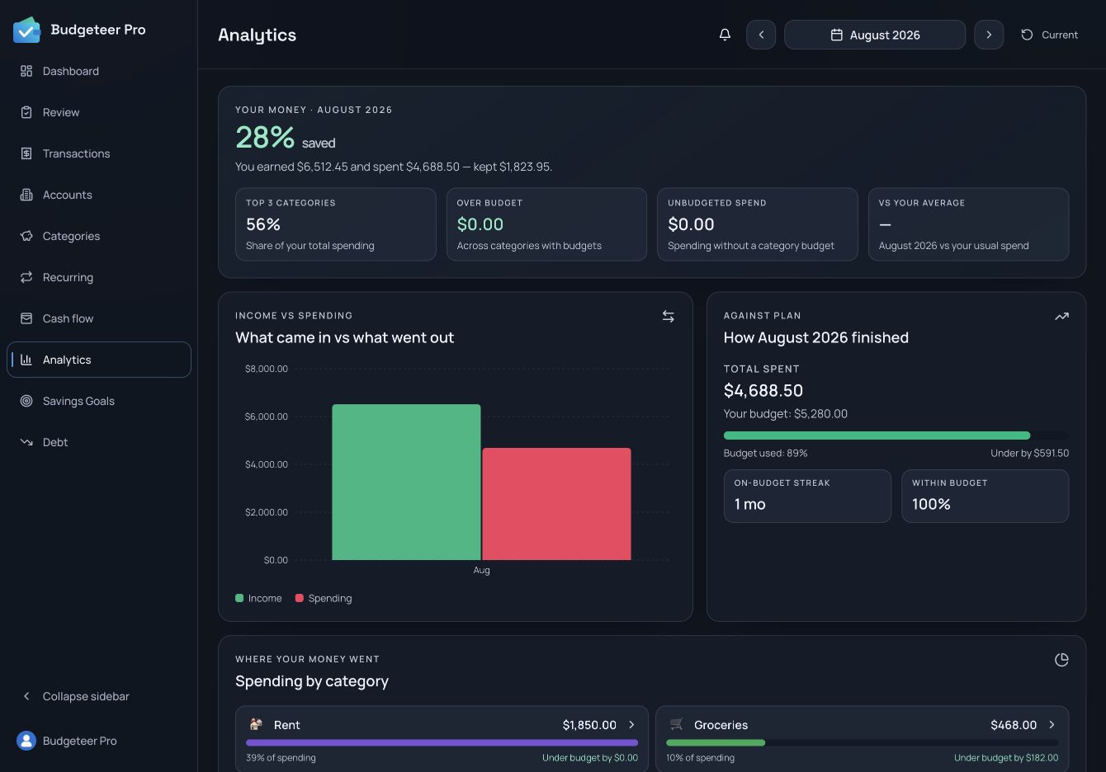1106x772 pixels.
Task: Open the On-Budget Streak card
Action: (x=807, y=496)
